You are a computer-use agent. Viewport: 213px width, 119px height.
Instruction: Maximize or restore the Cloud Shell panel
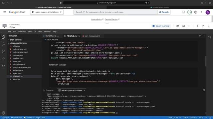point(197,26)
